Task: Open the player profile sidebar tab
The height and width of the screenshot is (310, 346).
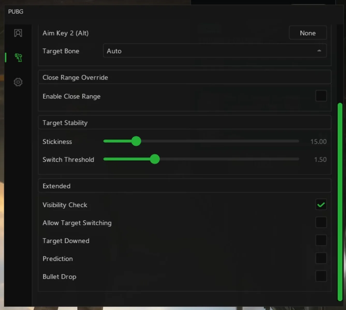Action: pos(18,33)
